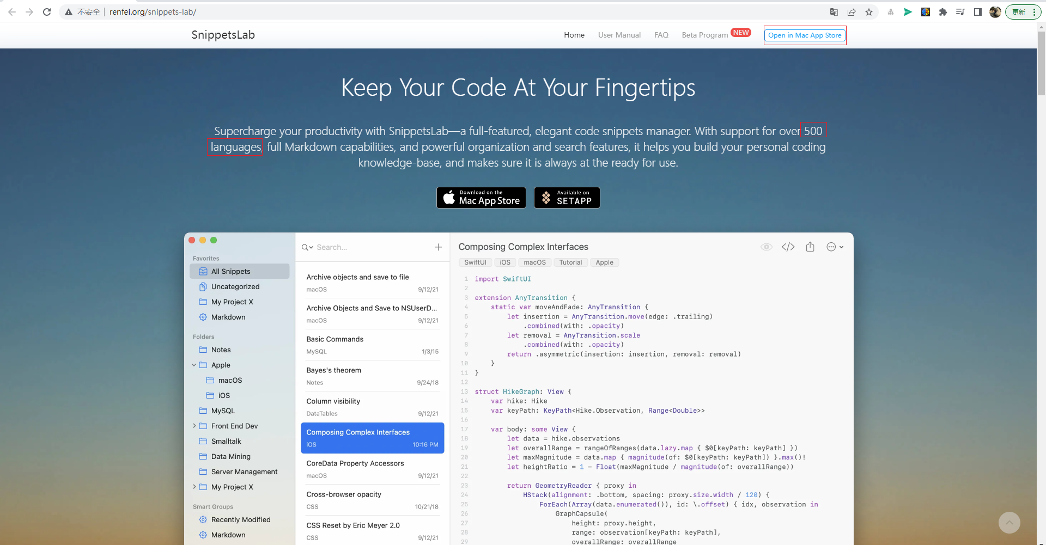The height and width of the screenshot is (545, 1046).
Task: Add a new snippet with plus icon
Action: [x=438, y=247]
